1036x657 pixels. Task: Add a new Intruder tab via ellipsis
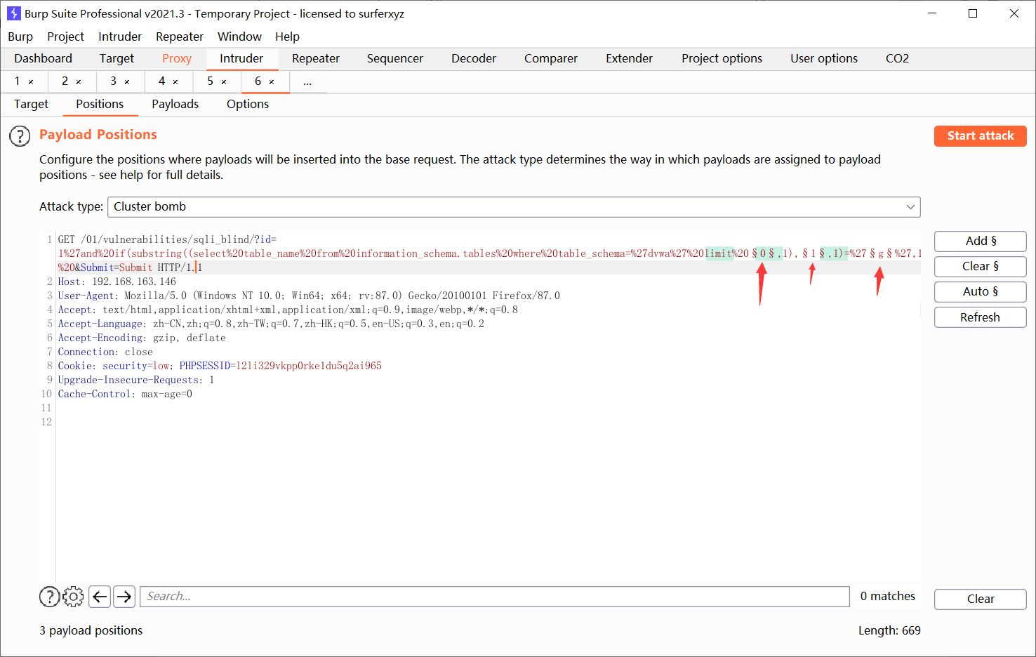click(307, 82)
